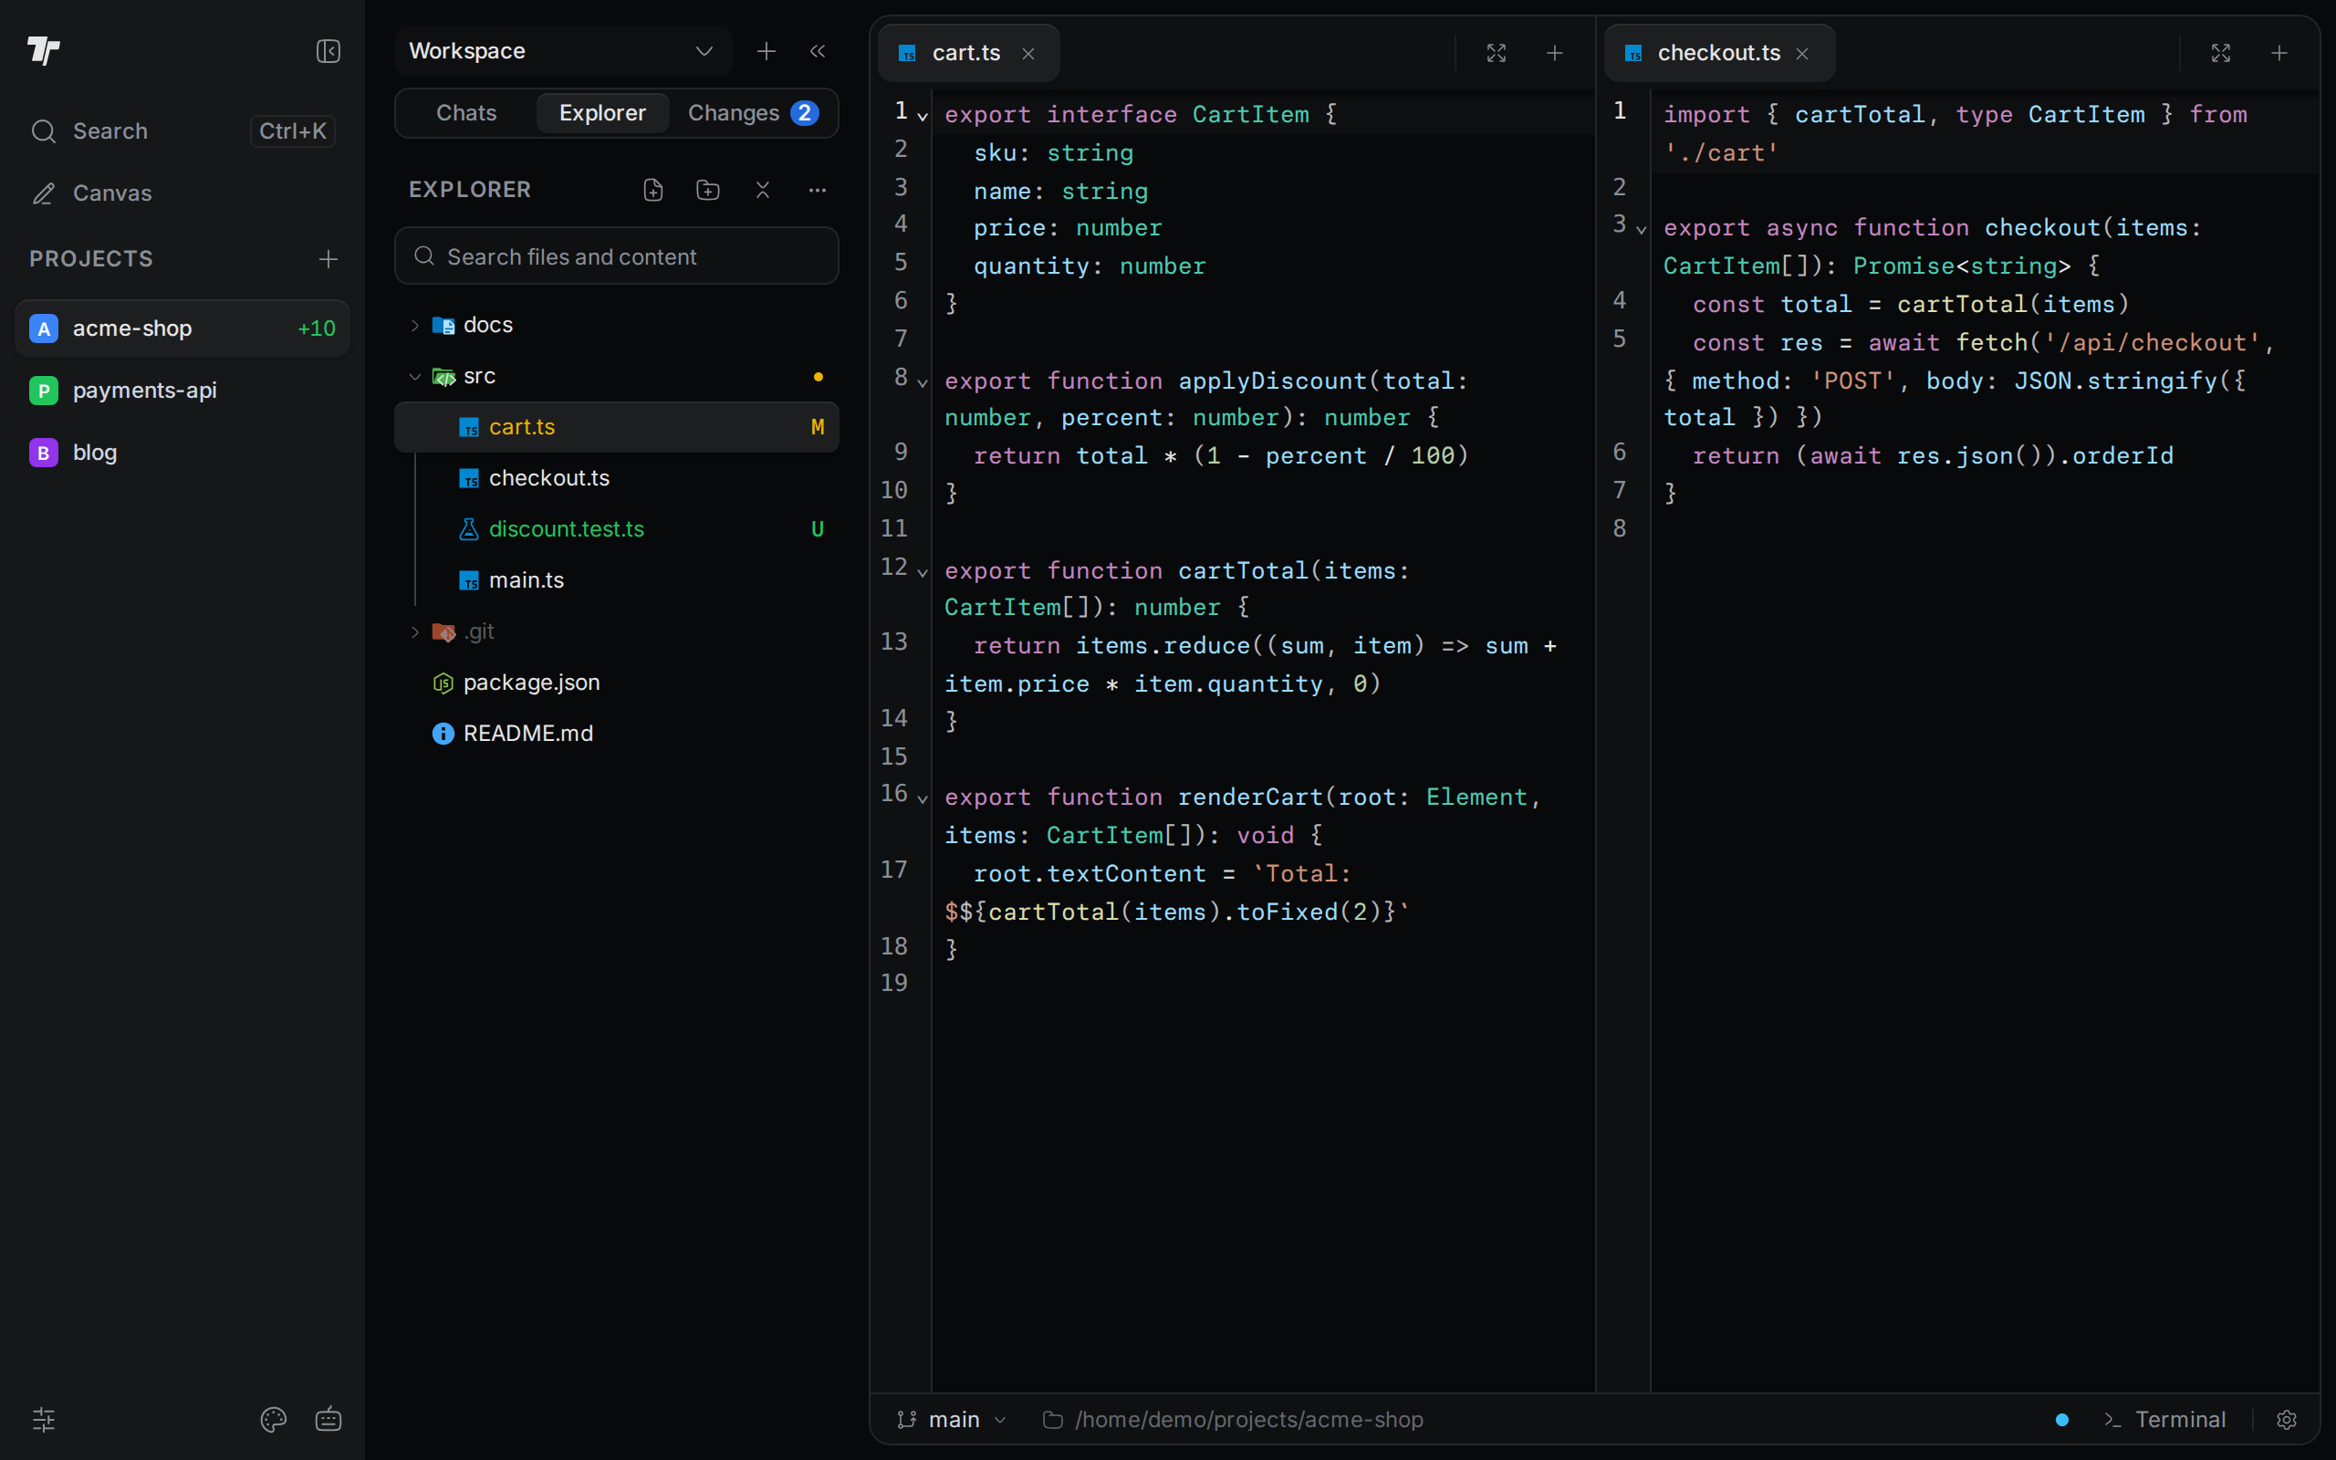Open discount.test.ts in file tree
This screenshot has width=2336, height=1460.
click(x=617, y=529)
